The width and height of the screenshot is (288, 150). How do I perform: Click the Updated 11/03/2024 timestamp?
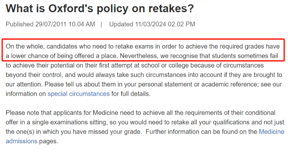tap(152, 24)
